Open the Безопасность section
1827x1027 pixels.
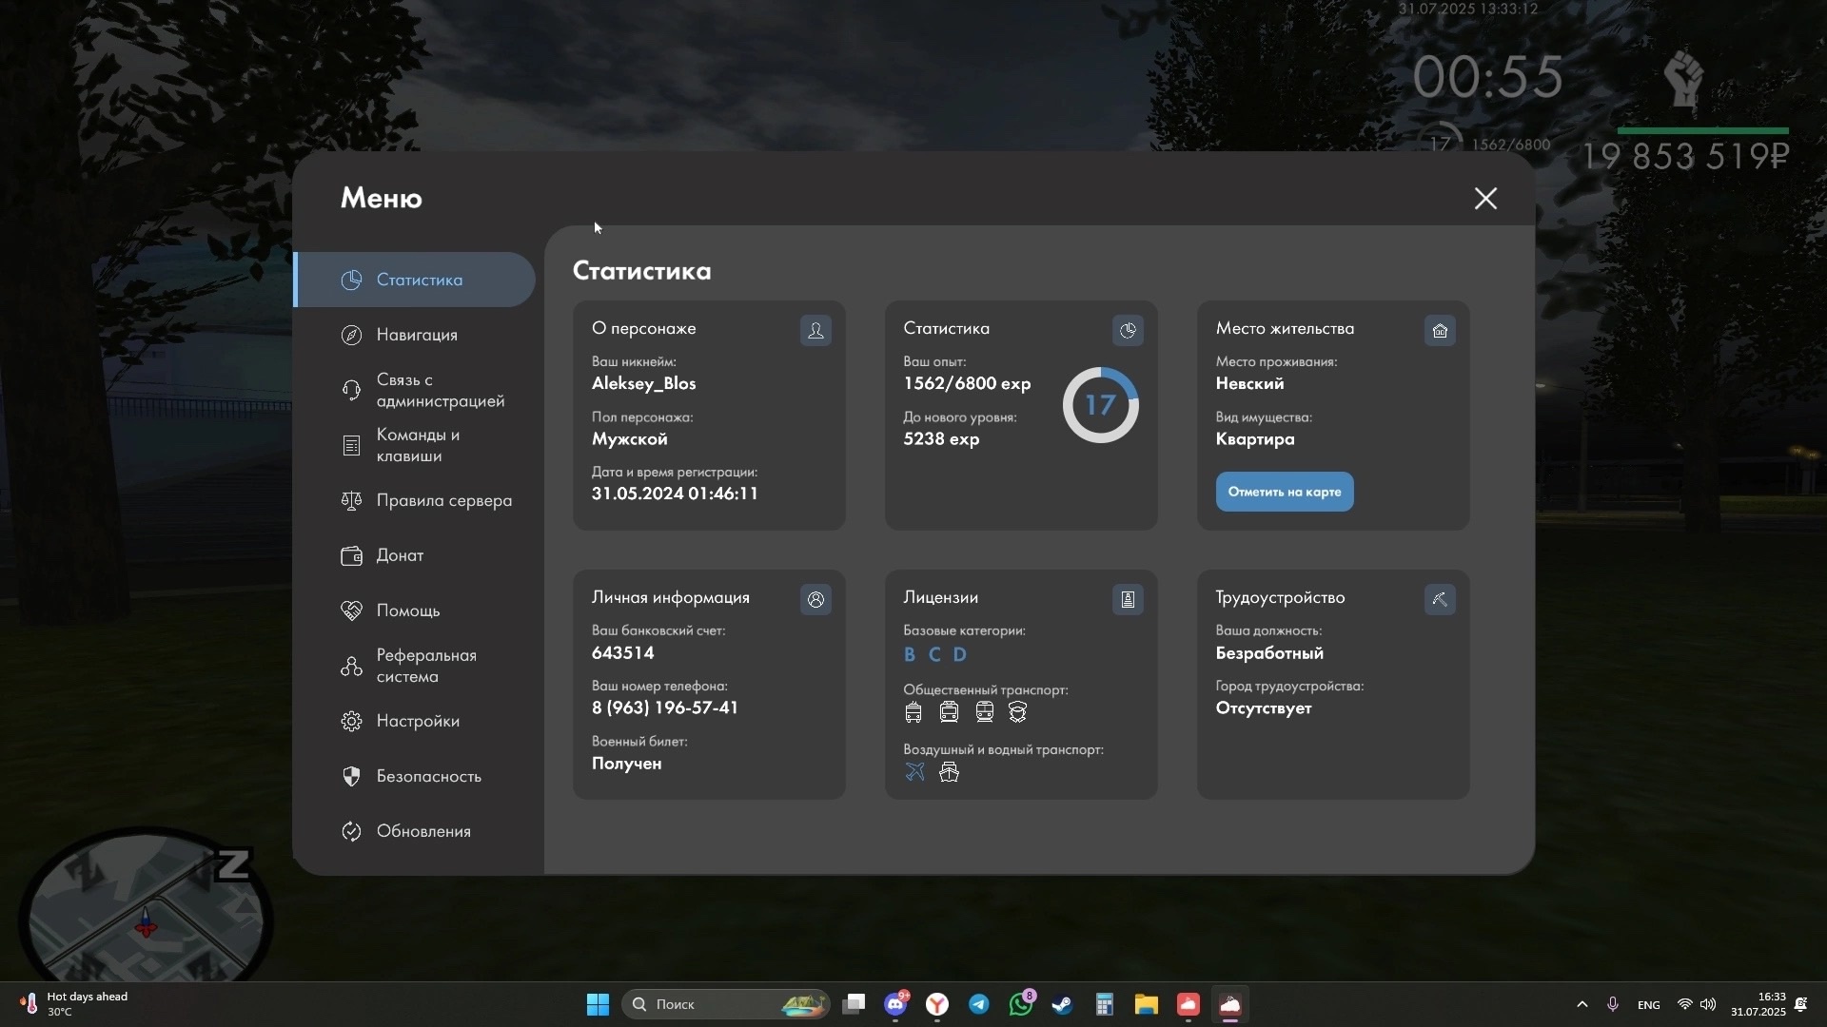click(x=428, y=776)
